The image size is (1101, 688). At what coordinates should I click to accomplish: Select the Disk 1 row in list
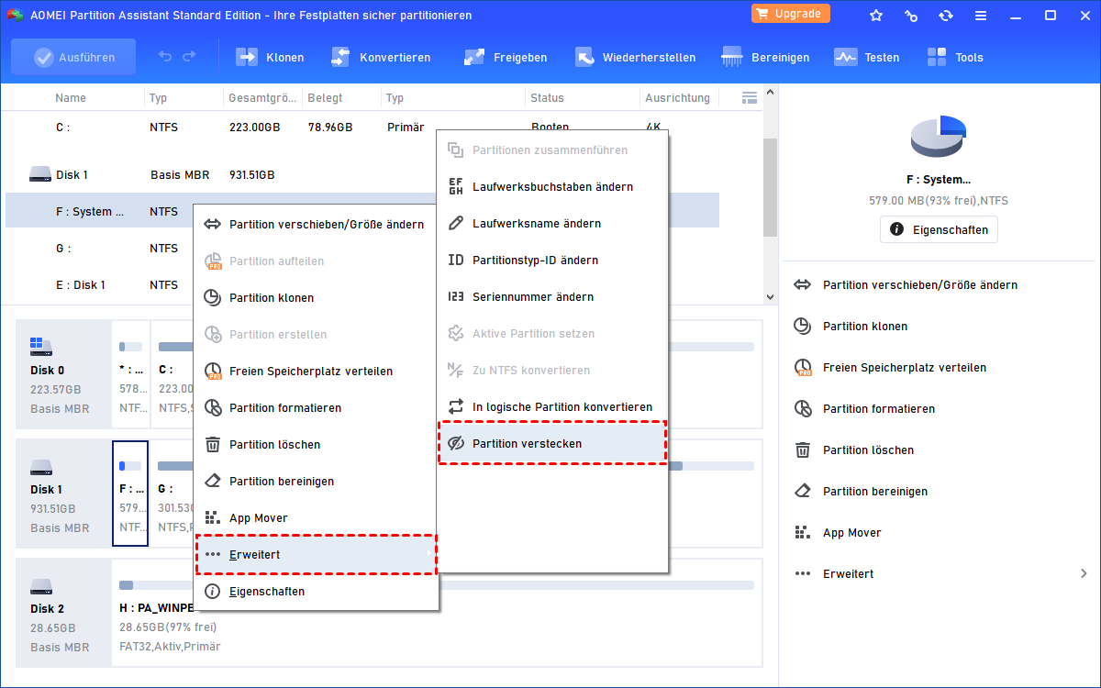click(362, 174)
